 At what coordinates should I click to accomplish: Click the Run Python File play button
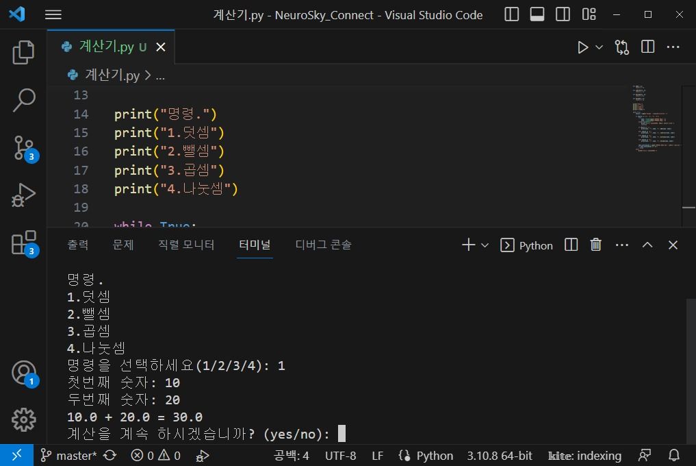[582, 47]
